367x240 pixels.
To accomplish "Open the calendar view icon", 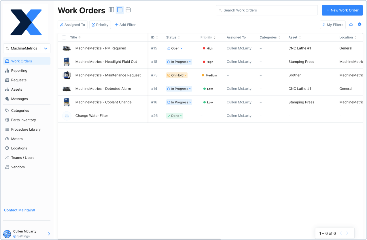I will [128, 10].
